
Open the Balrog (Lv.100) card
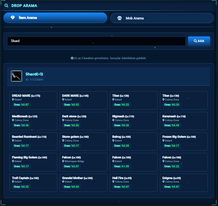(134, 141)
